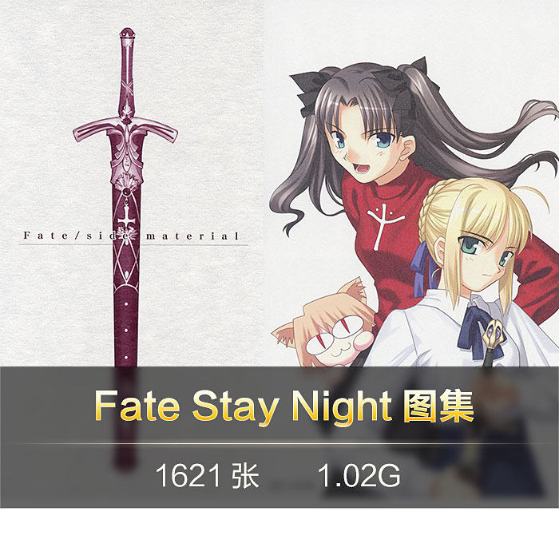Image resolution: width=559 pixels, height=559 pixels.
Task: Click the thin divider line under the title
Action: click(x=279, y=444)
